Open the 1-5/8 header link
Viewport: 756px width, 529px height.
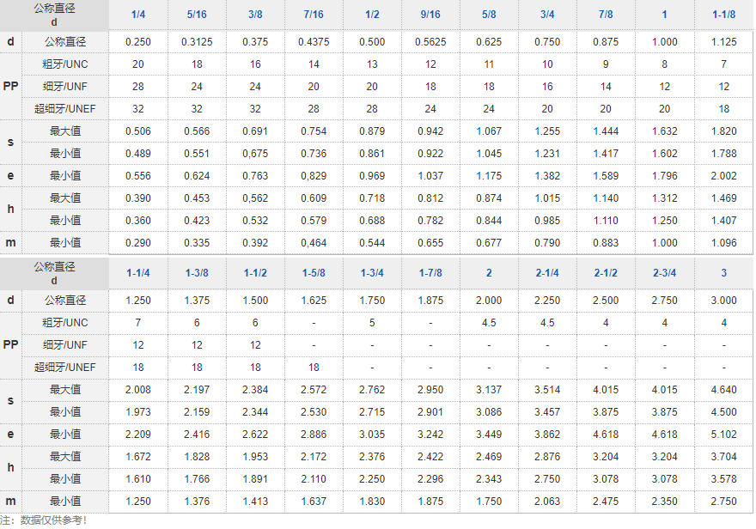tap(314, 273)
